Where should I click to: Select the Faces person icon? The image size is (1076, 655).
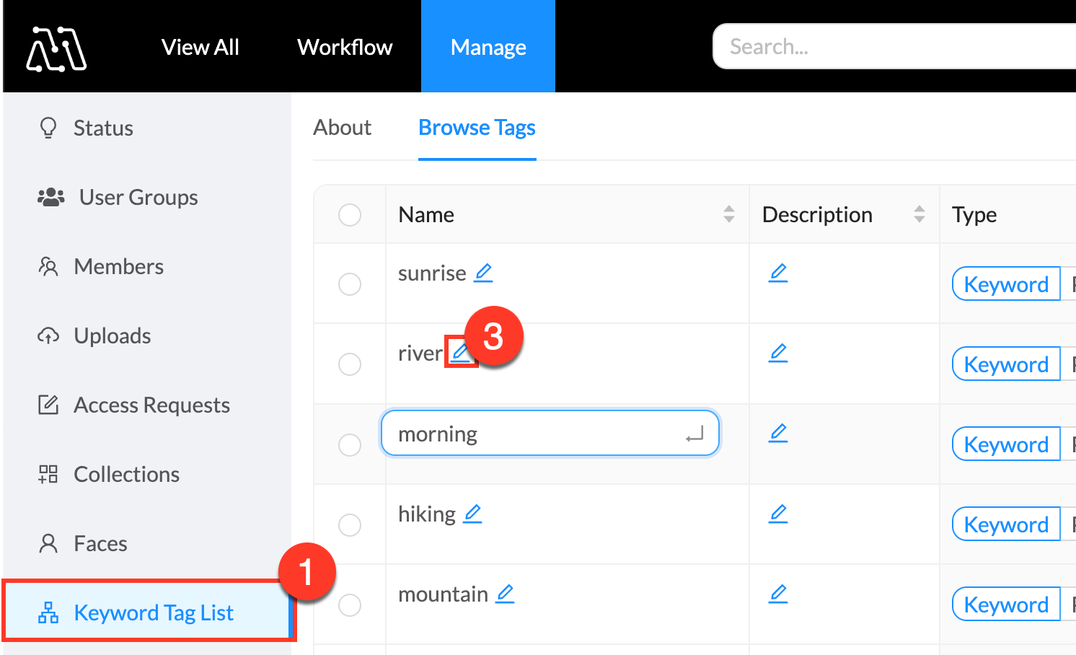(48, 542)
